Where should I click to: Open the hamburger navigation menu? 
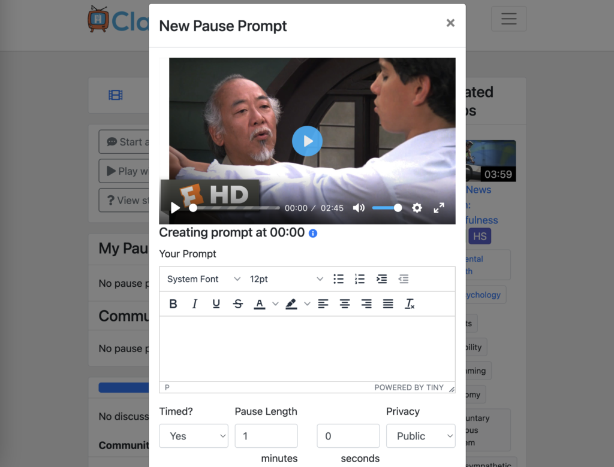click(x=508, y=19)
